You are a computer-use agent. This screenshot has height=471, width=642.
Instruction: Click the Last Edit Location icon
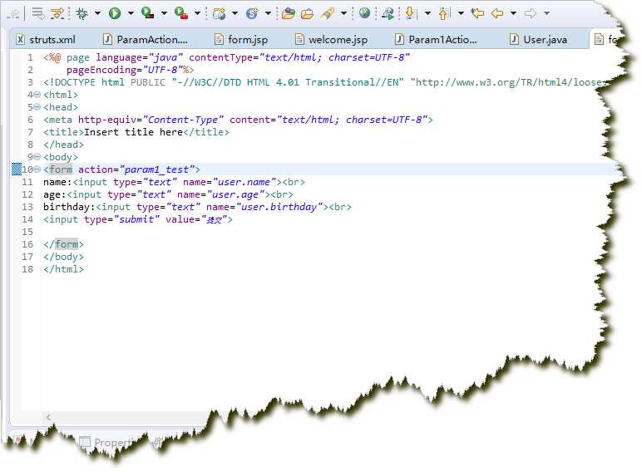click(477, 13)
